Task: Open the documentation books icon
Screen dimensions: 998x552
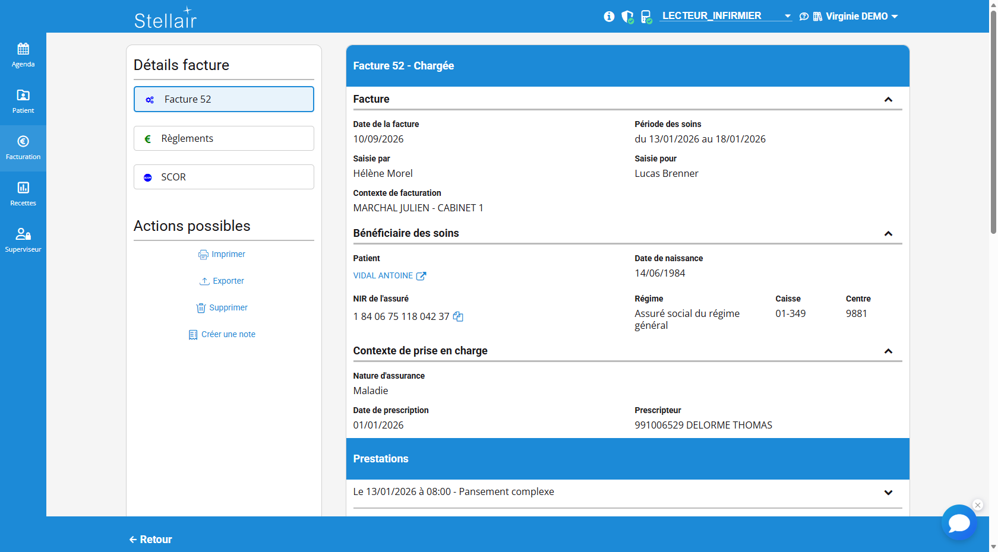Action: 817,17
